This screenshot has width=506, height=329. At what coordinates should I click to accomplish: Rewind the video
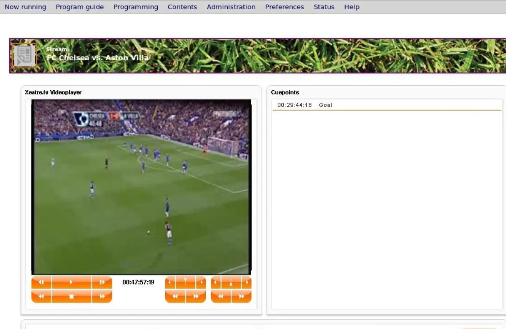41,296
